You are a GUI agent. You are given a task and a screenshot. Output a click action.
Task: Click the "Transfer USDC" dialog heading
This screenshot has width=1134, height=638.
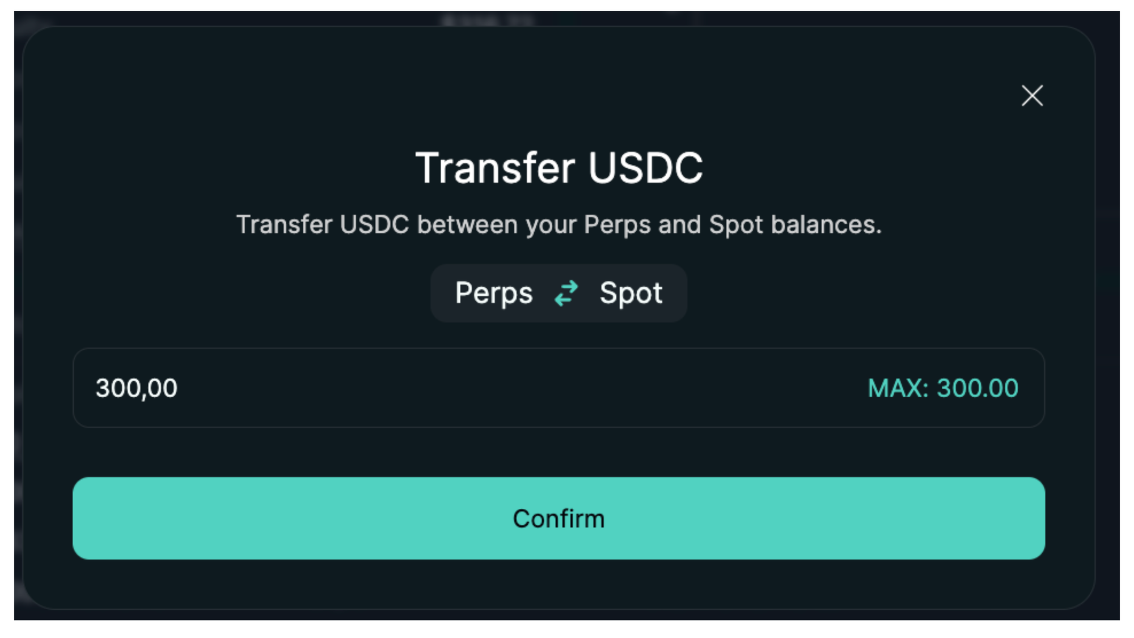coord(558,168)
